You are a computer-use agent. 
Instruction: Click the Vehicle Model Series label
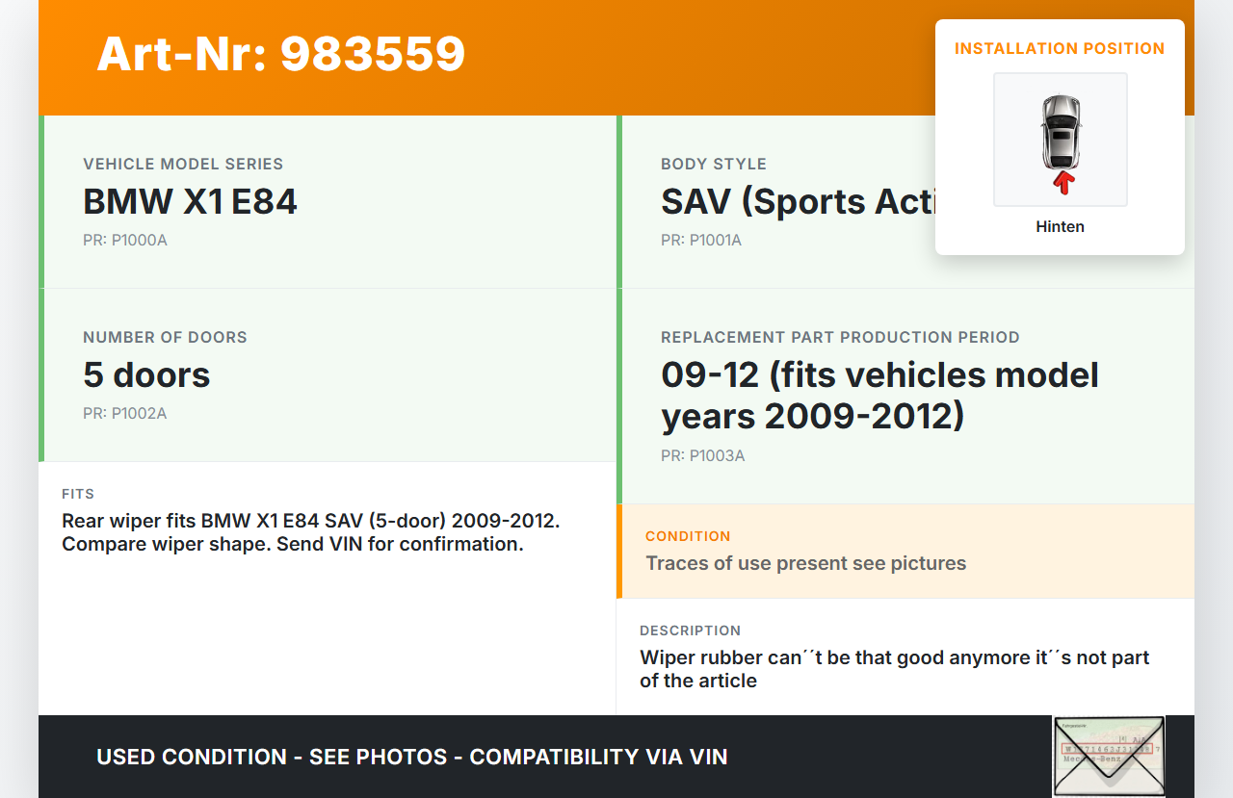[x=183, y=165]
